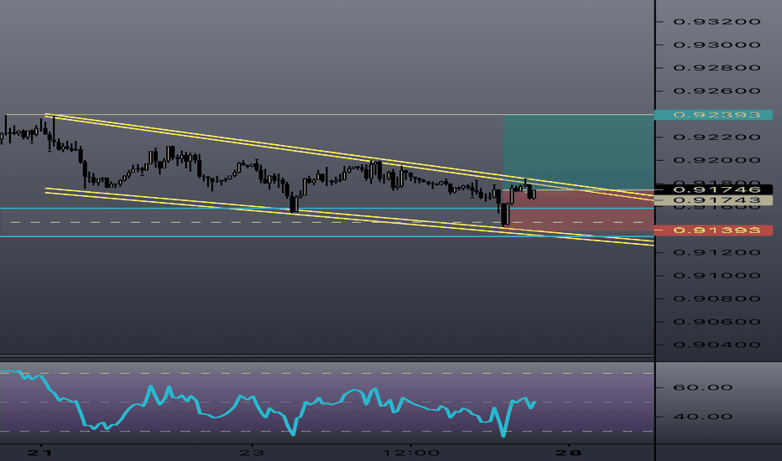The image size is (782, 461).
Task: Click the 0.90800 price axis value
Action: click(717, 299)
